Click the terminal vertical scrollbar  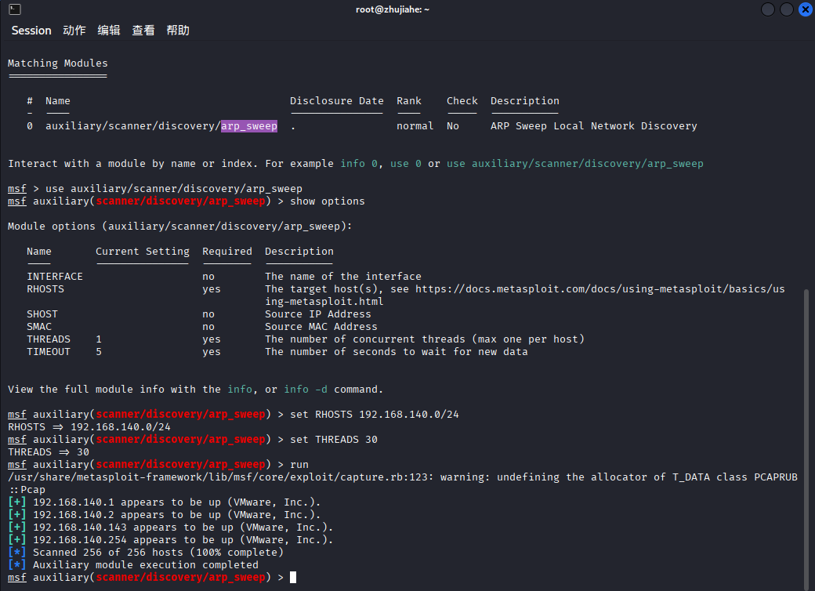(x=806, y=439)
